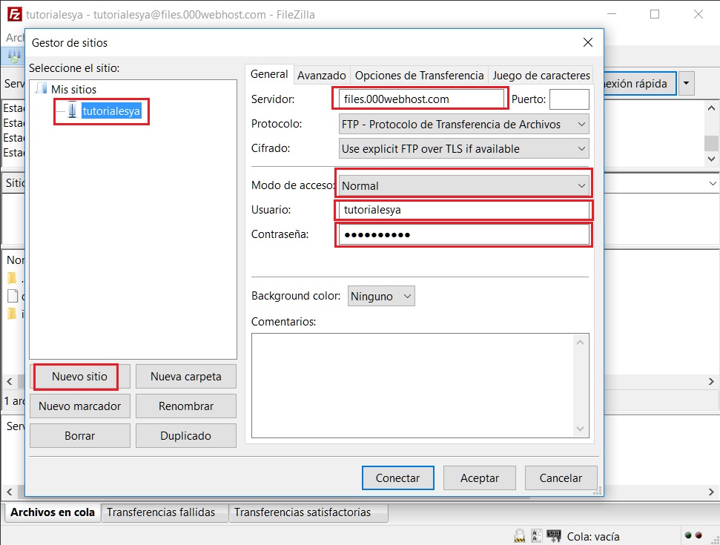The height and width of the screenshot is (545, 720).
Task: Switch to the General tab
Action: pos(270,74)
